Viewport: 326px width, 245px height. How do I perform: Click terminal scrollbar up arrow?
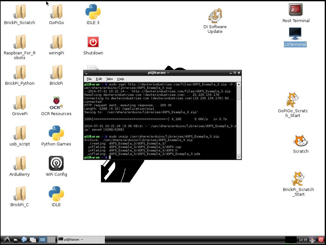point(239,84)
